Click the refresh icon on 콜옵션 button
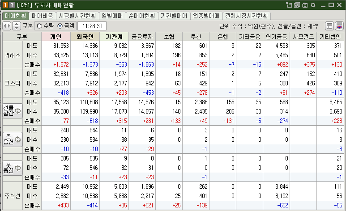This screenshot has height=211, width=346. coord(17,139)
